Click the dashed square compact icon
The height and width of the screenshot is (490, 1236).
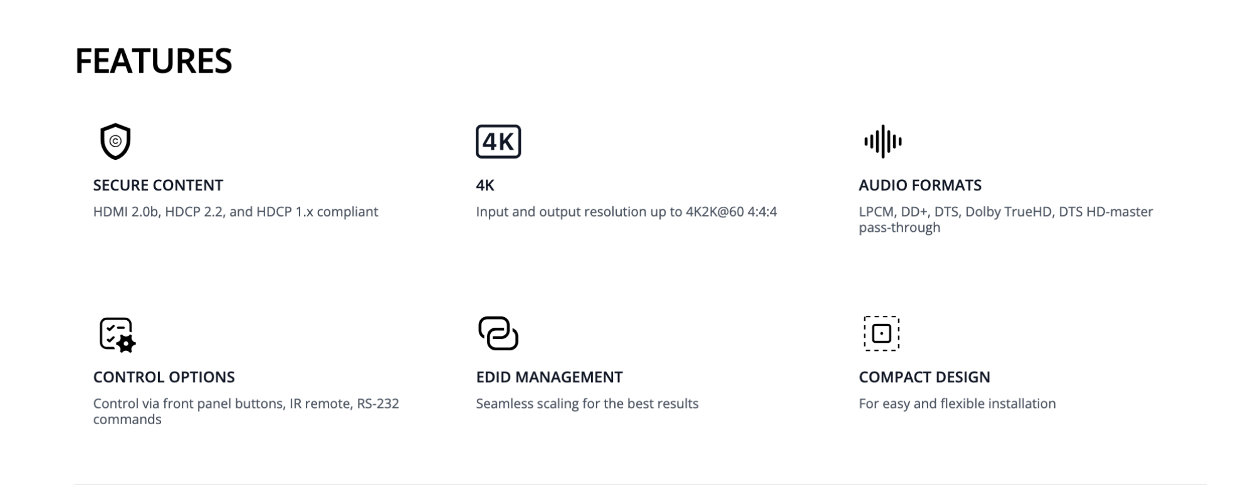coord(881,333)
